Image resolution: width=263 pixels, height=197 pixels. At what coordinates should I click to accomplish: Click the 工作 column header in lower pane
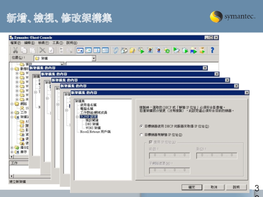pyautogui.click(x=19, y=163)
